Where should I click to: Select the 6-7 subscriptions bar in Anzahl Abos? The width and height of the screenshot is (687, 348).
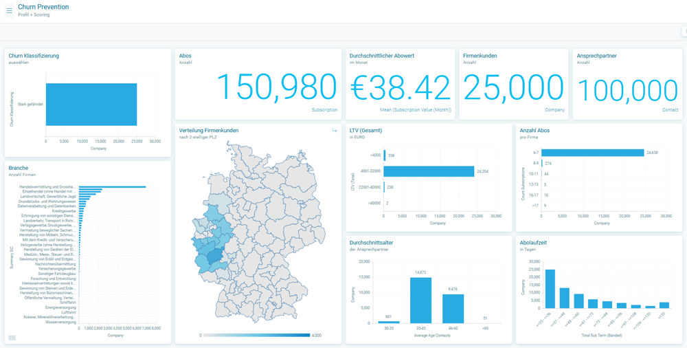[592, 152]
